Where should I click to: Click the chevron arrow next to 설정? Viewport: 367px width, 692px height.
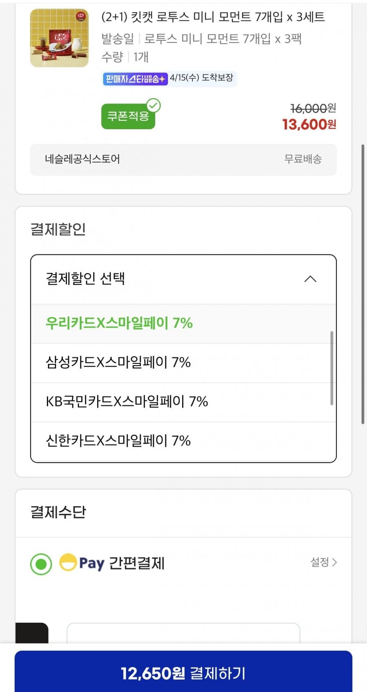click(x=335, y=562)
